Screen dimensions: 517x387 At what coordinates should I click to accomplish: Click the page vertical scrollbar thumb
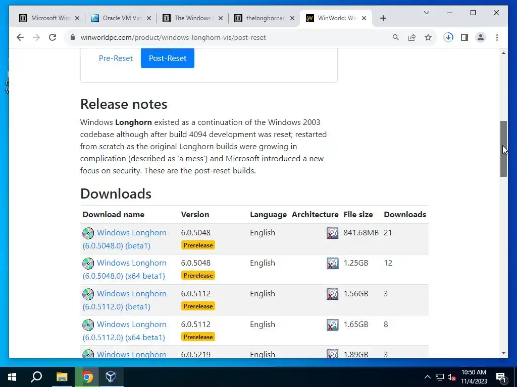[503, 149]
